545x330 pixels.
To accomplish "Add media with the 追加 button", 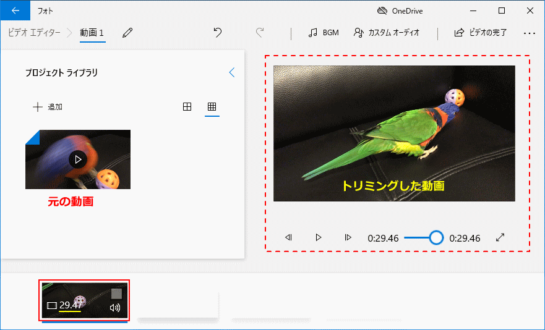I will 48,107.
